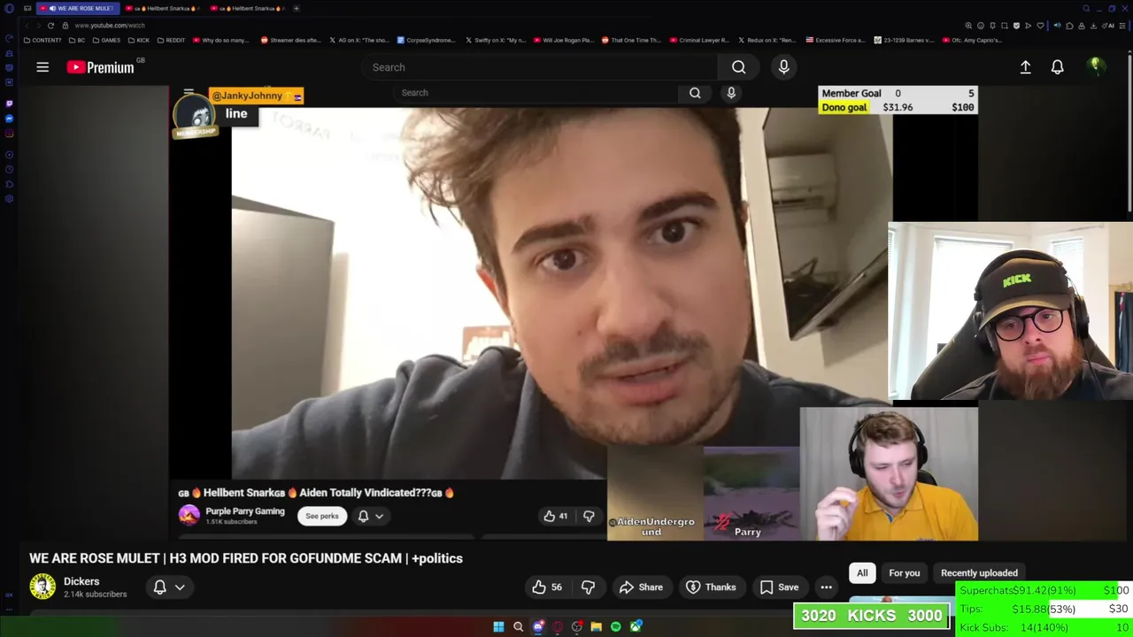
Task: Click the site info lock icon
Action: pyautogui.click(x=66, y=26)
